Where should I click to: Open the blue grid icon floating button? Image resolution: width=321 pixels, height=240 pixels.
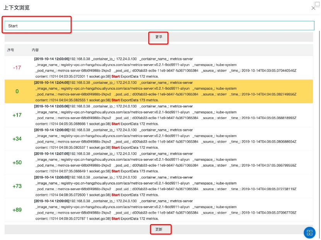pyautogui.click(x=309, y=233)
